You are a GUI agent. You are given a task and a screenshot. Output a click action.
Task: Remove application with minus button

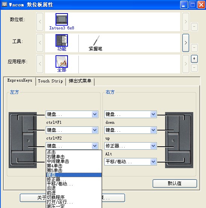[194, 68]
